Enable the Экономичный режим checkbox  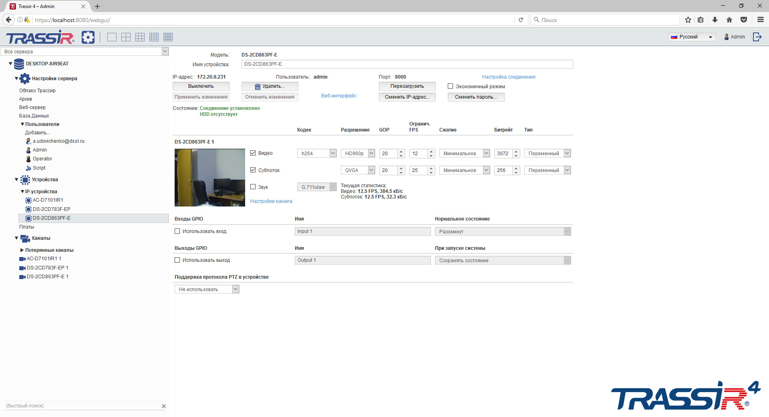(450, 86)
